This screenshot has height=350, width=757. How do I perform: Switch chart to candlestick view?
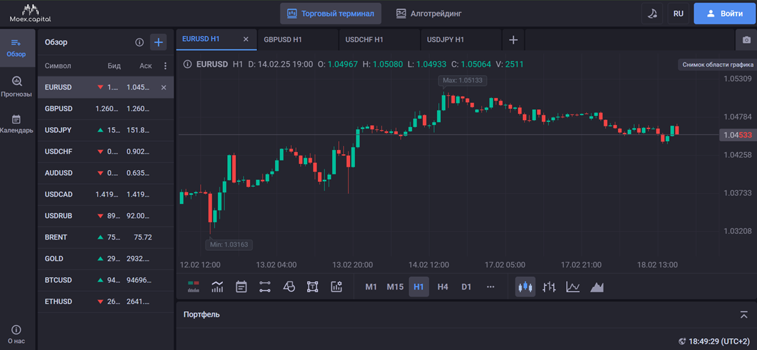coord(525,287)
